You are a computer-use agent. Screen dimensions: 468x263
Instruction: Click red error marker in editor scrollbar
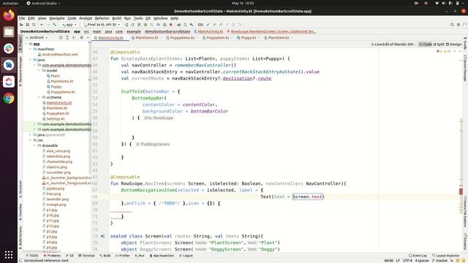click(461, 191)
